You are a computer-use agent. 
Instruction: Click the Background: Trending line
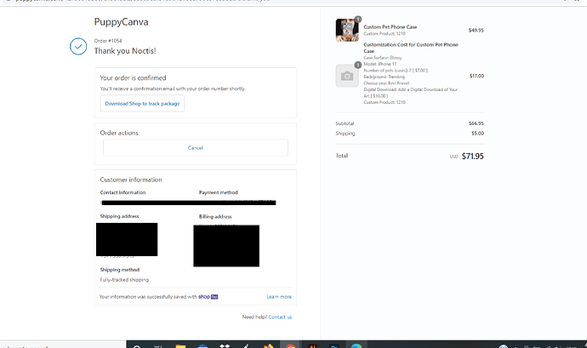pos(384,77)
